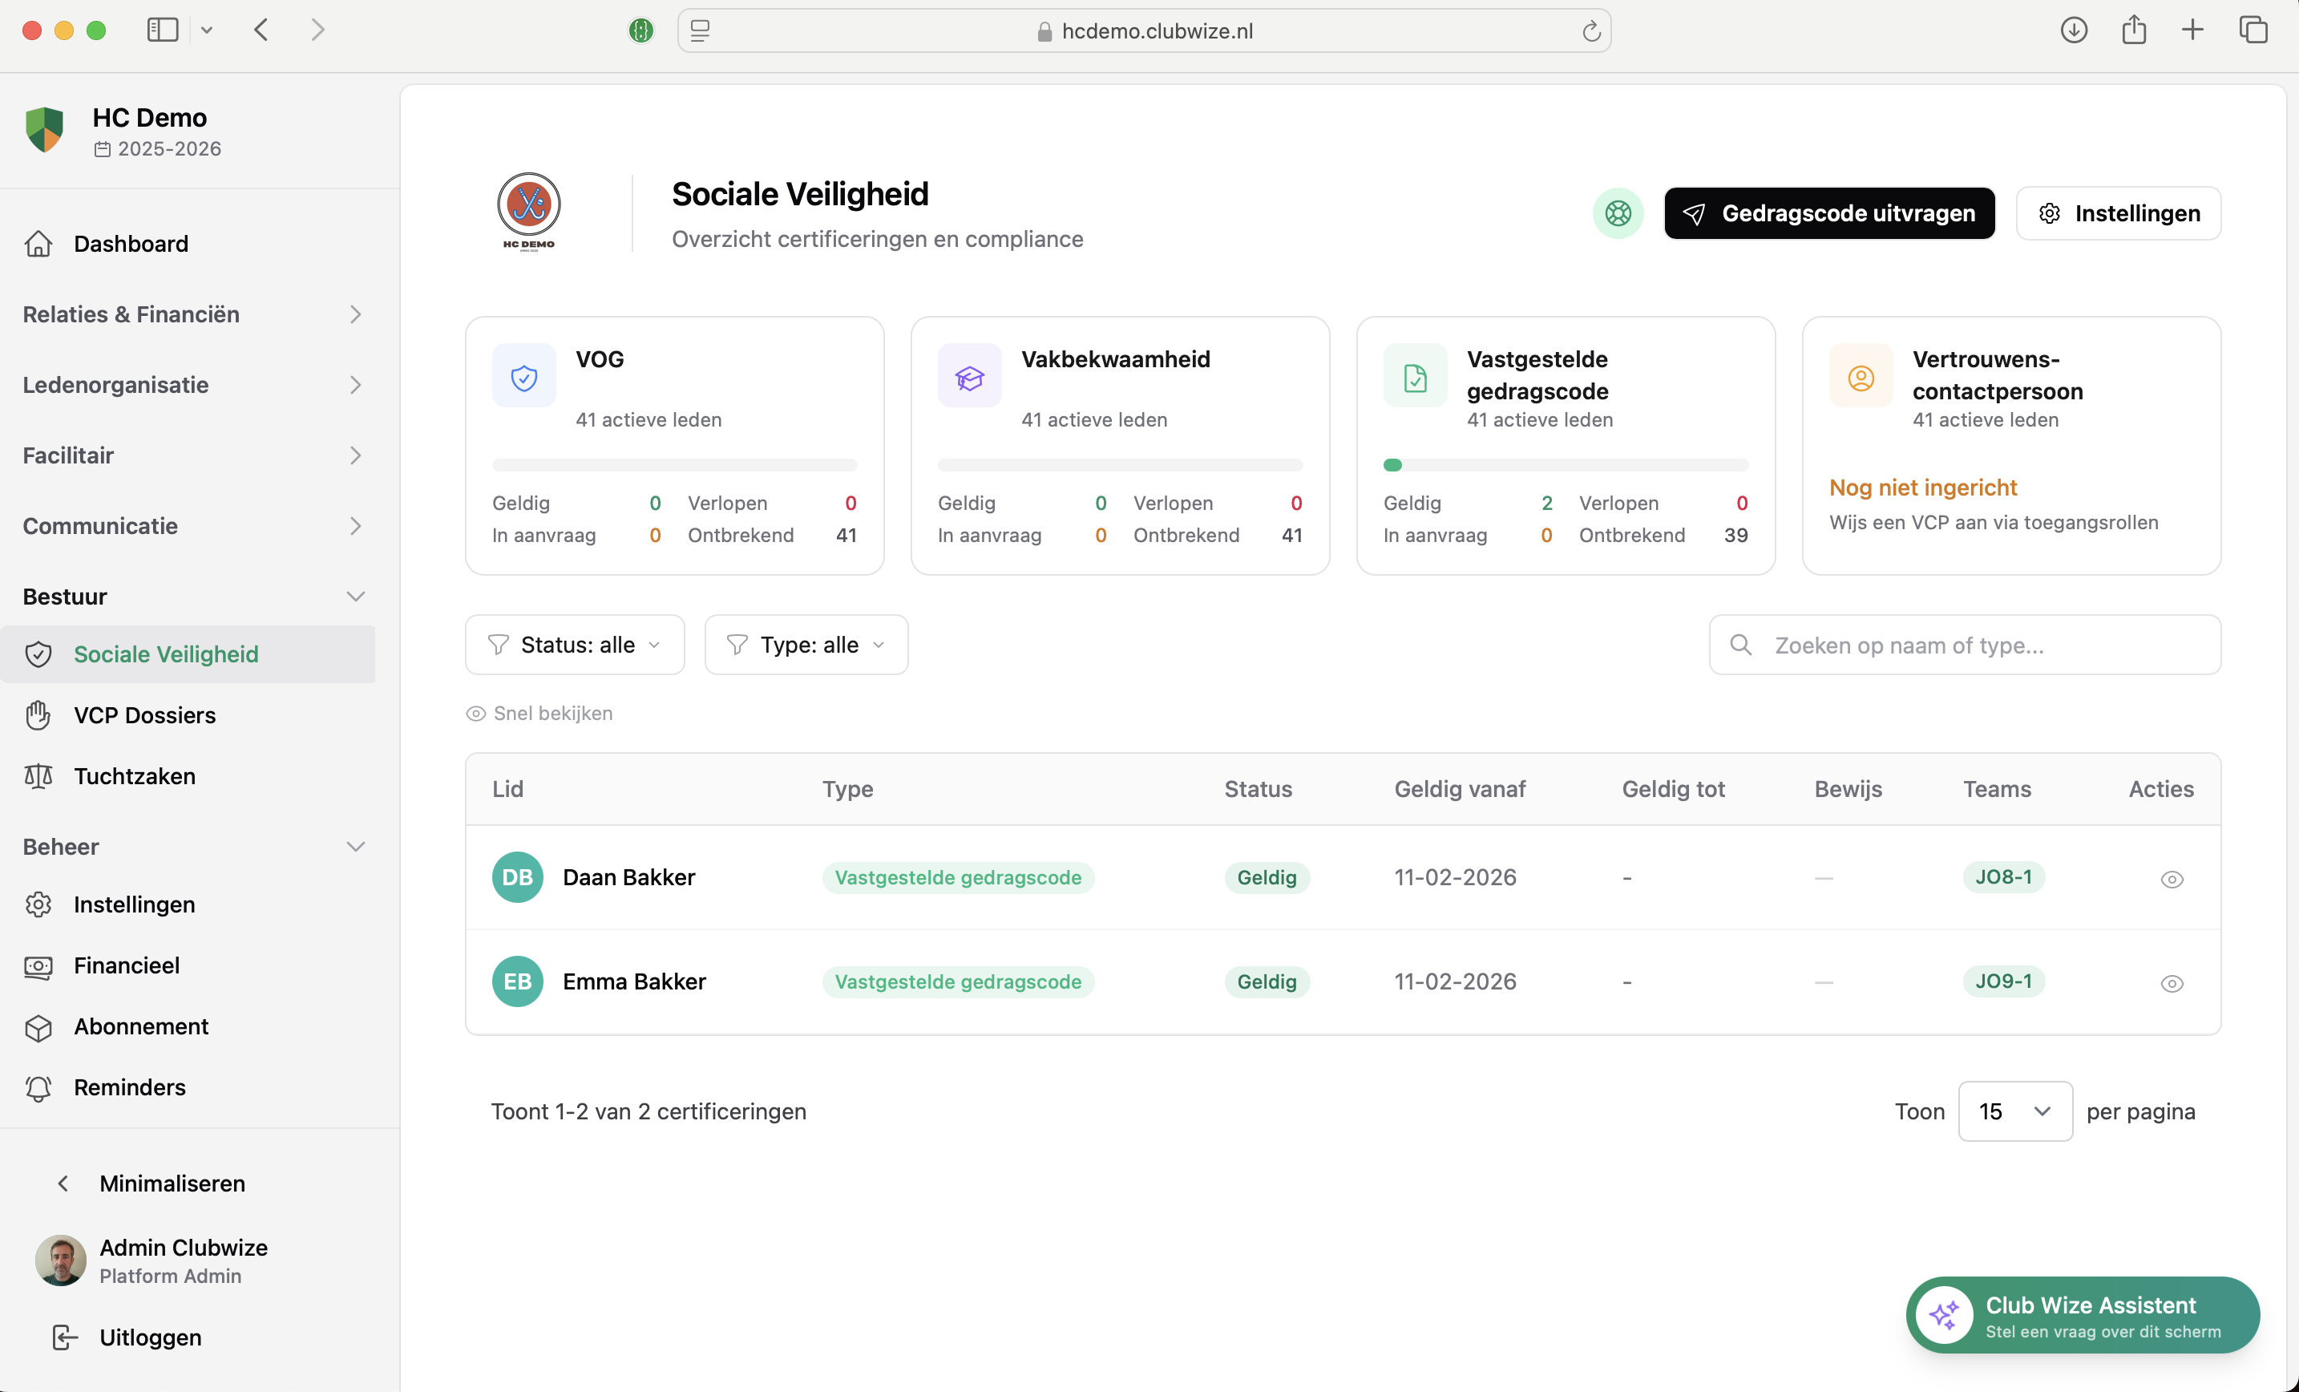This screenshot has width=2299, height=1392.
Task: Open Tuchtzaken via the scales icon
Action: click(38, 776)
